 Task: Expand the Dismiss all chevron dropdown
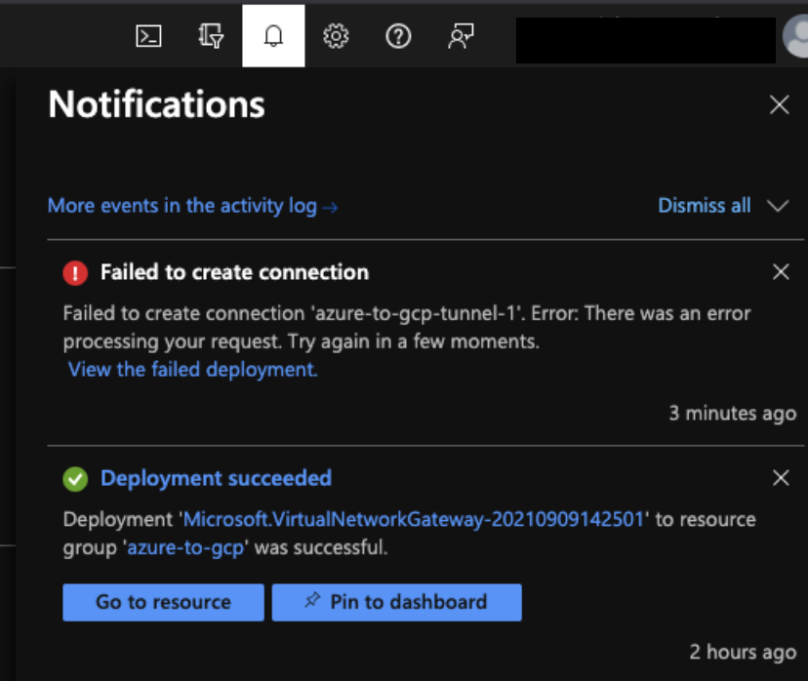[x=778, y=206]
